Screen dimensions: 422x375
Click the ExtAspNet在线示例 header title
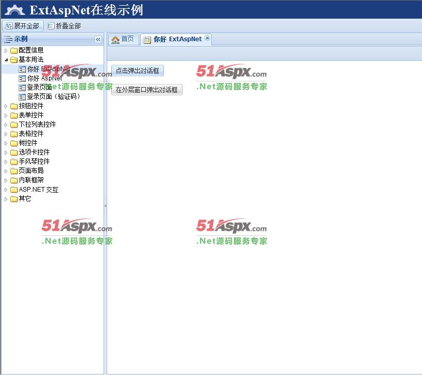86,10
